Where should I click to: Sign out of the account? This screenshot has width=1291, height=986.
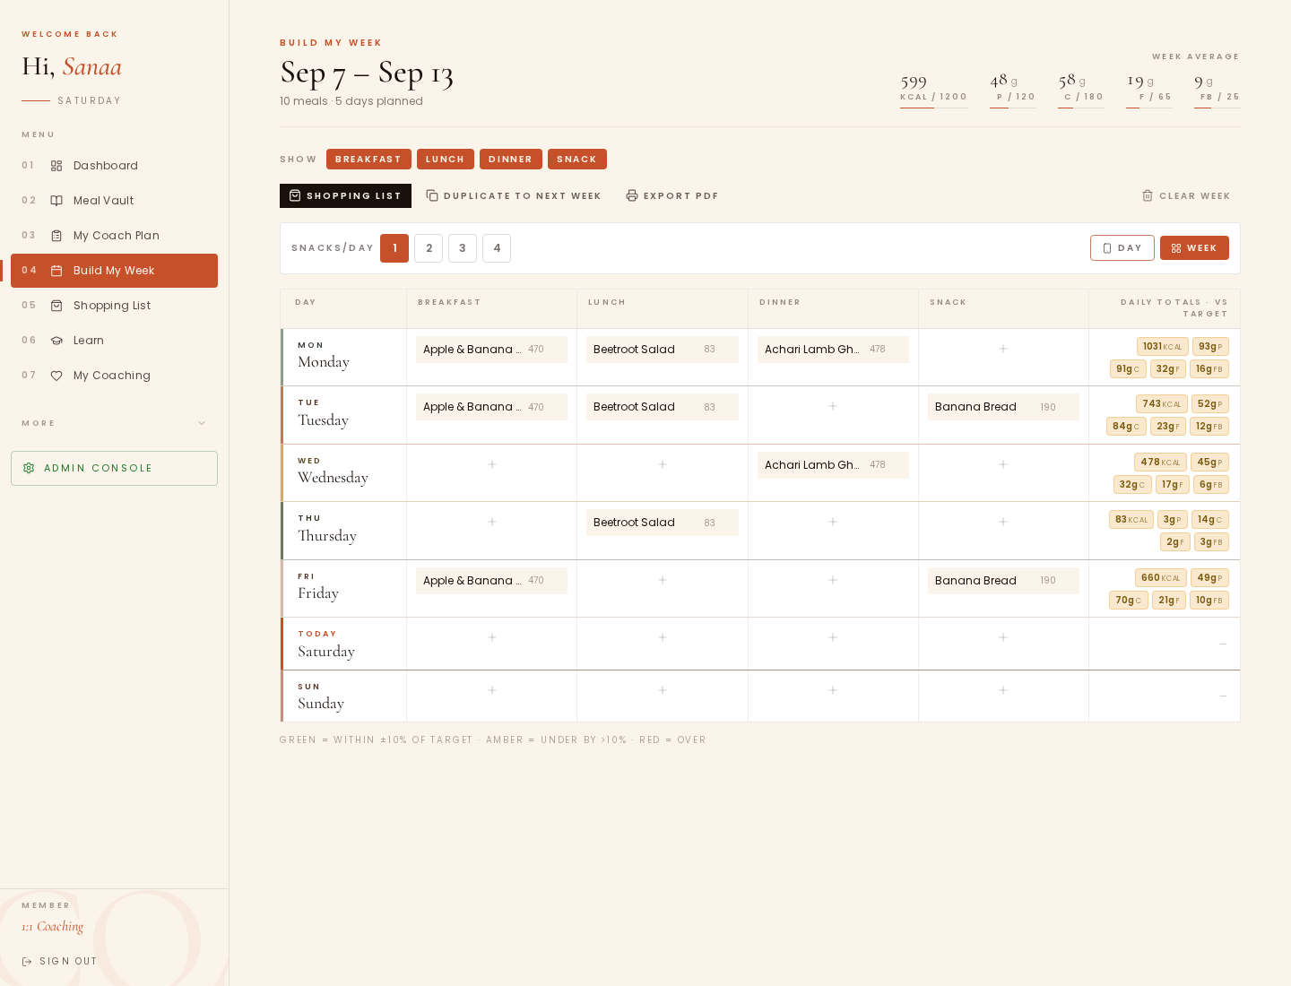tap(59, 961)
